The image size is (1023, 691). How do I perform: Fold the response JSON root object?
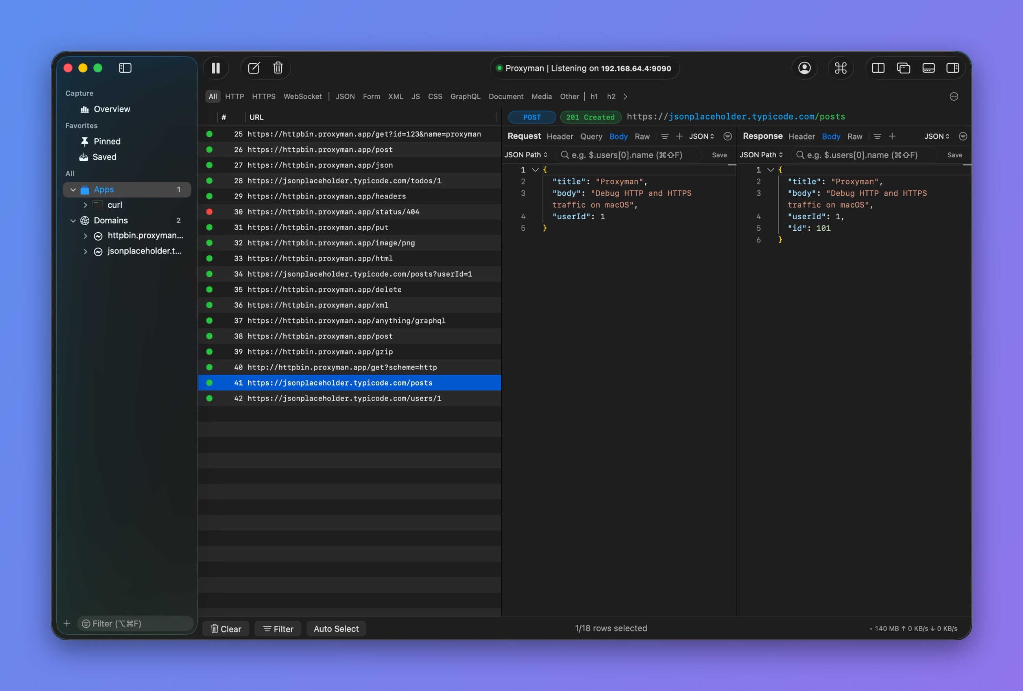(771, 170)
